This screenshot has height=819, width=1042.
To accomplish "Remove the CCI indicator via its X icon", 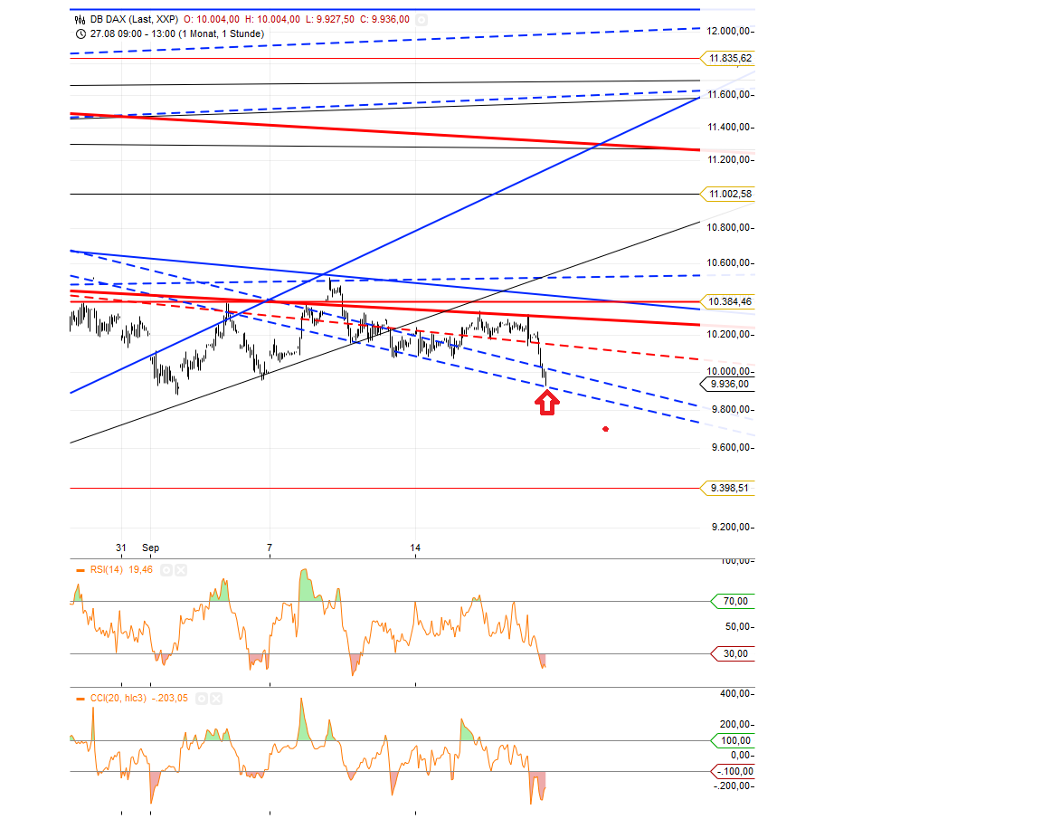I will (215, 698).
